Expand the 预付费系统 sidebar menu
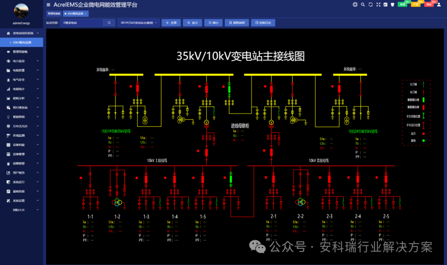Viewport: 447px width, 265px height. [x=22, y=107]
